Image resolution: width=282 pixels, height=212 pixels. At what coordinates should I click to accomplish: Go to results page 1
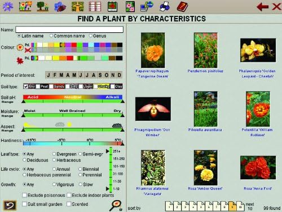pyautogui.click(x=169, y=206)
